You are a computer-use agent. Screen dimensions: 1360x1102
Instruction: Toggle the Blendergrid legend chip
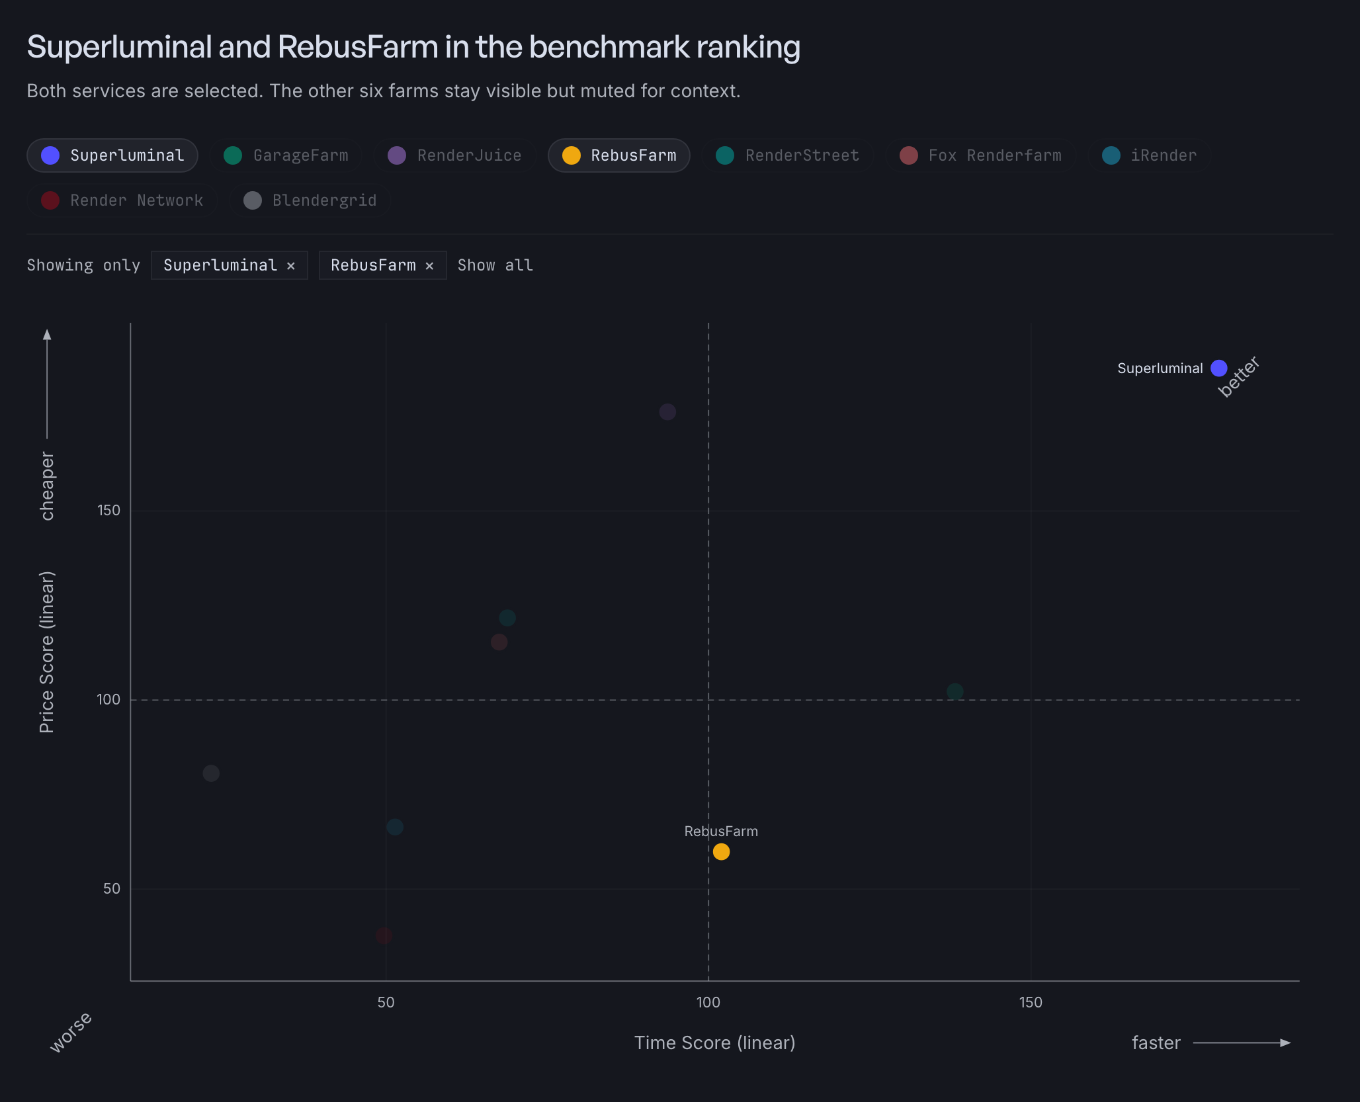[x=310, y=200]
